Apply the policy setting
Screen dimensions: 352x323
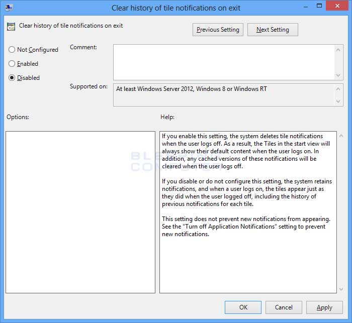tap(324, 307)
